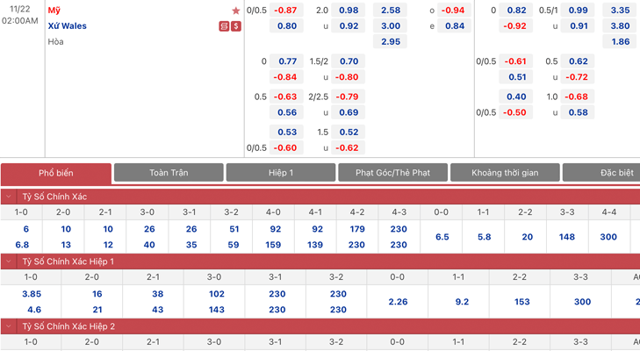Pick the -0.87 handicap odds for Mỹ

(286, 11)
